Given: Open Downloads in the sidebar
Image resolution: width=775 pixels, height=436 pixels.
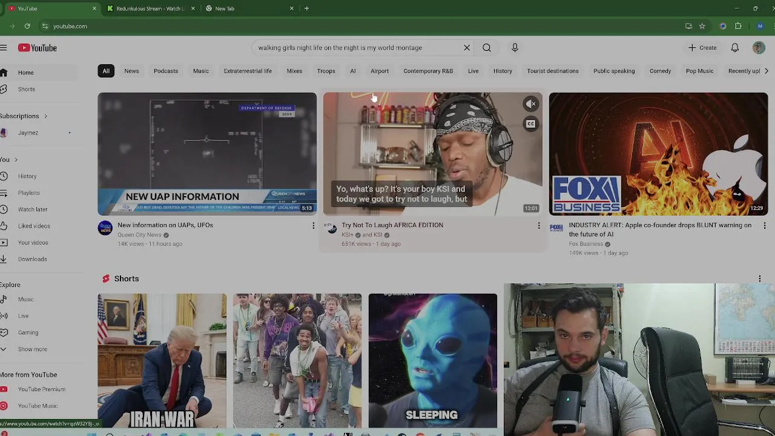Looking at the screenshot, I should (x=39, y=259).
